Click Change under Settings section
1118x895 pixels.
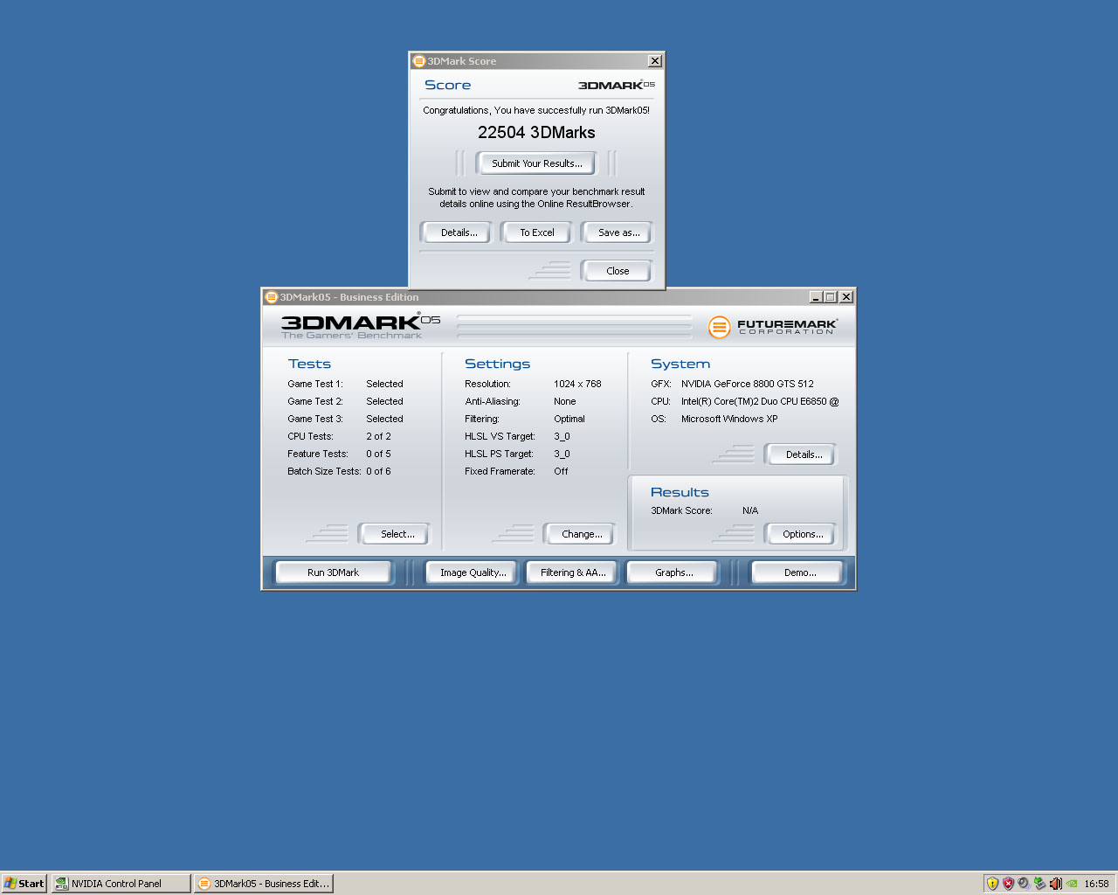point(582,534)
